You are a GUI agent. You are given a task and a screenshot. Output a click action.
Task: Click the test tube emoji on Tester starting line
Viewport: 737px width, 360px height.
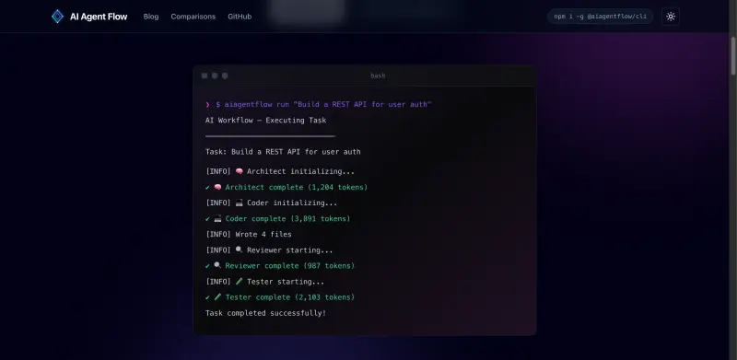[239, 282]
